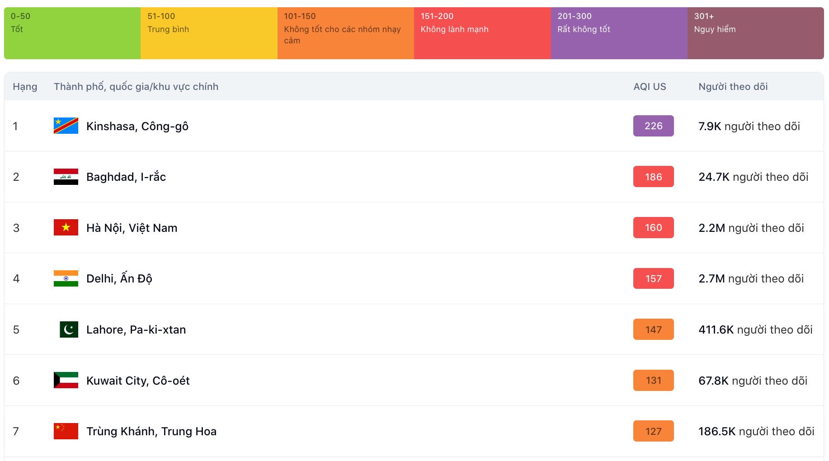The width and height of the screenshot is (829, 461).
Task: Click the Hạng column header
Action: 25,87
